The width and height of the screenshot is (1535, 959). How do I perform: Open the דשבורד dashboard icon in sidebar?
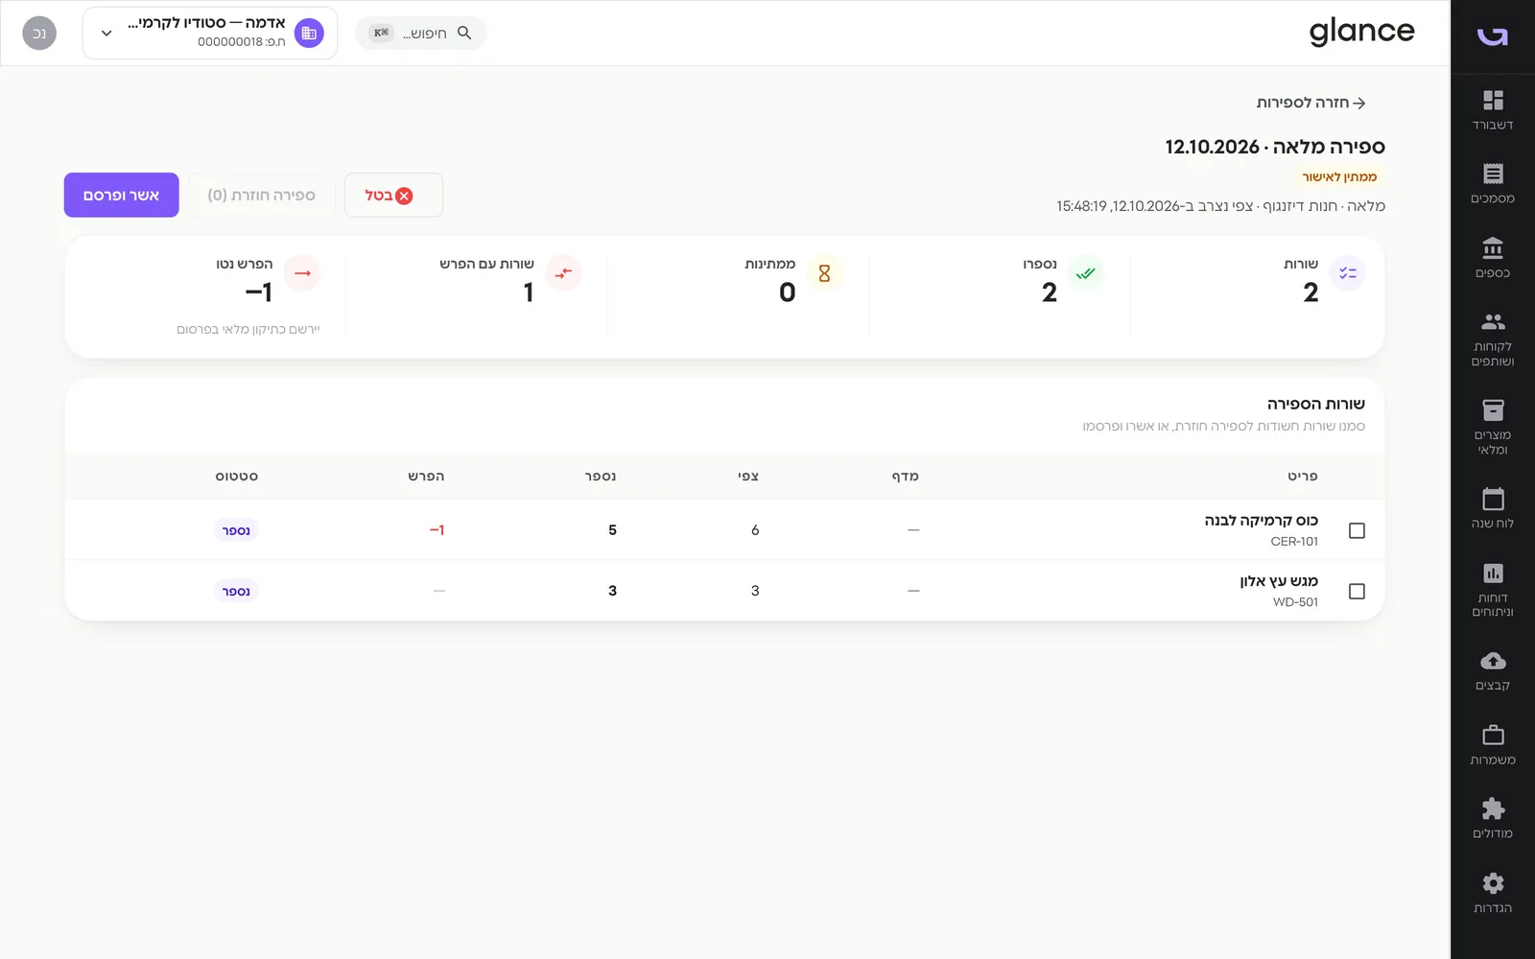click(1493, 101)
